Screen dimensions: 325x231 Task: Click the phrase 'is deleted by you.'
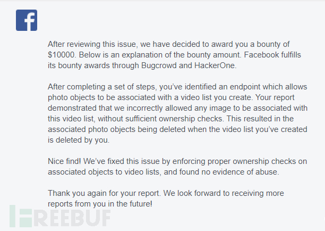coord(79,140)
